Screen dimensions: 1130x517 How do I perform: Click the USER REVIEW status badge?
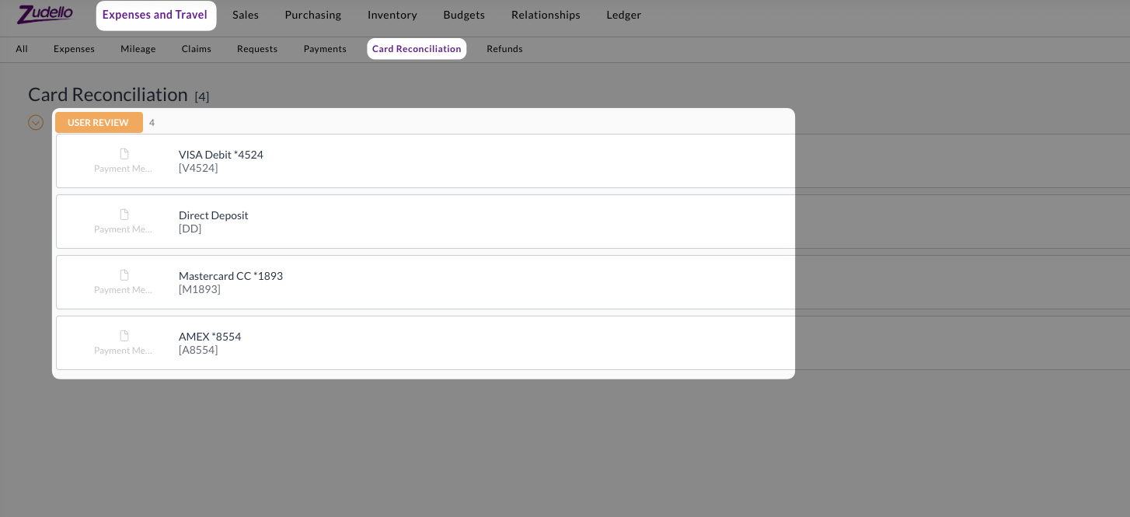pyautogui.click(x=99, y=122)
